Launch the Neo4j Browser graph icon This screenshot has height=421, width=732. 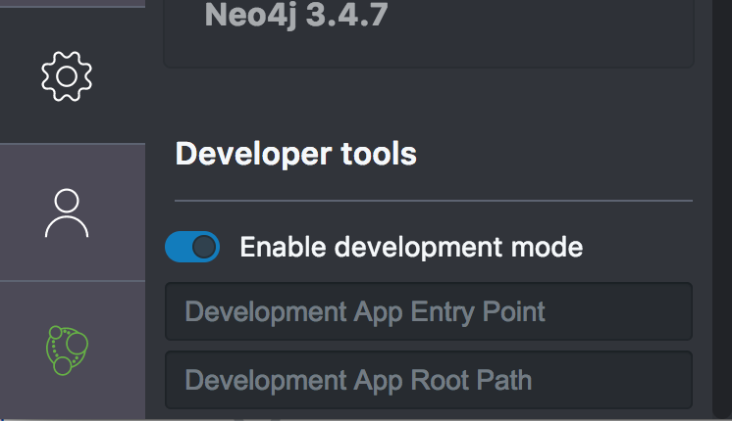(67, 351)
